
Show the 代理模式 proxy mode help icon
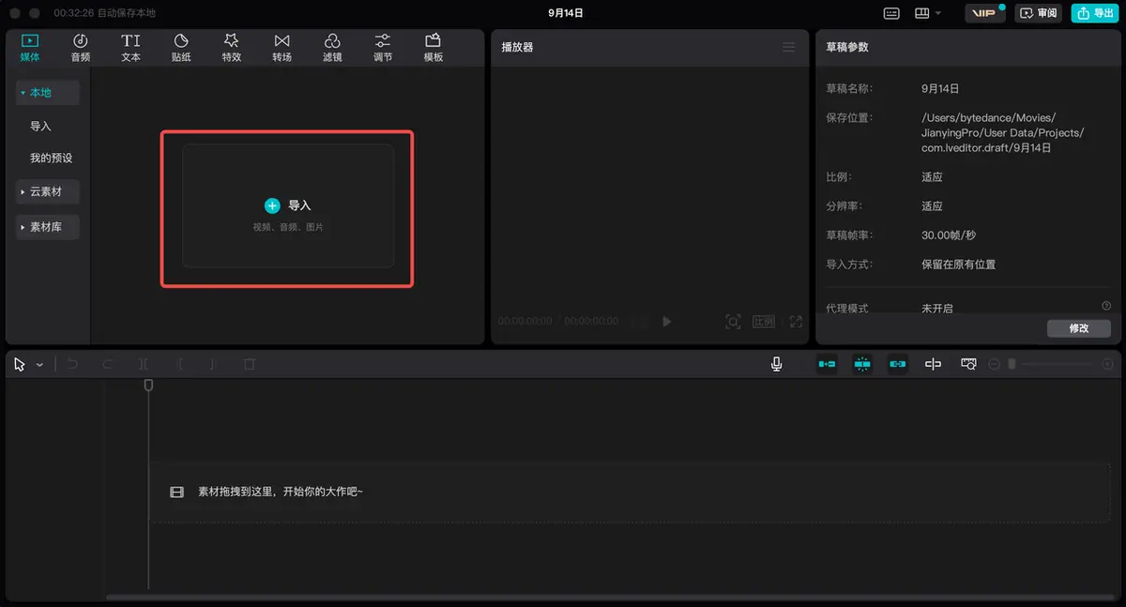1106,306
